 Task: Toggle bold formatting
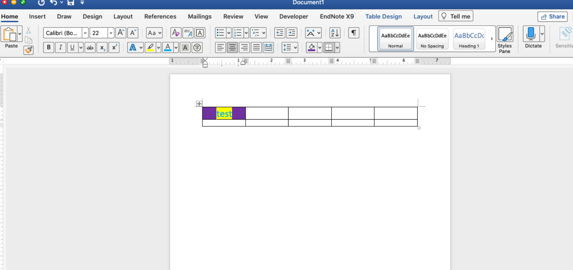pyautogui.click(x=49, y=48)
